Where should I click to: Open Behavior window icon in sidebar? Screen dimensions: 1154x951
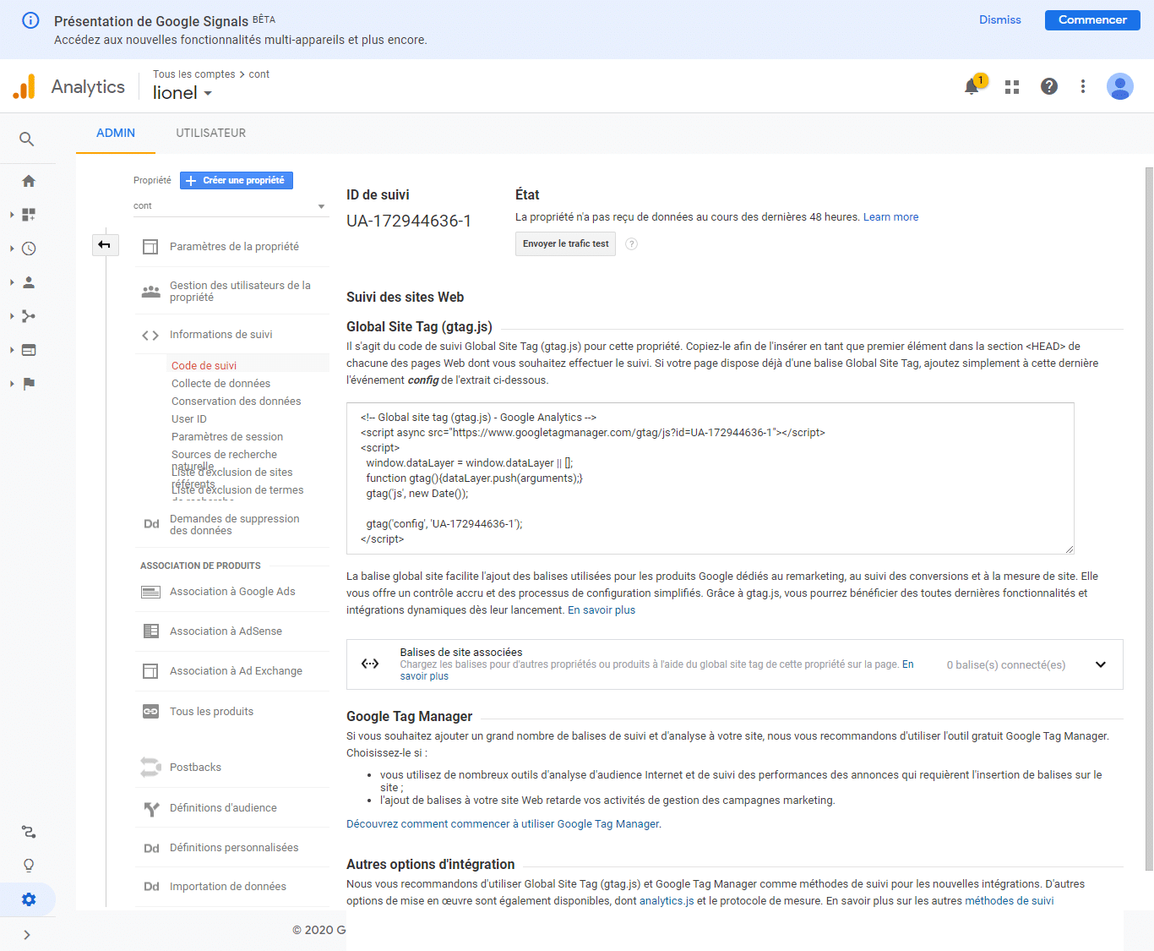pyautogui.click(x=29, y=350)
